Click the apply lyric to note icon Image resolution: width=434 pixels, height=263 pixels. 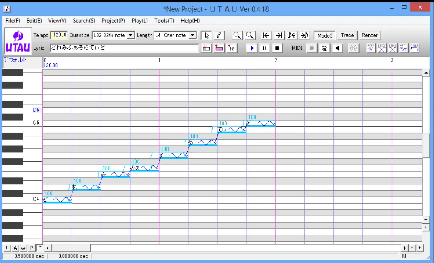click(206, 48)
